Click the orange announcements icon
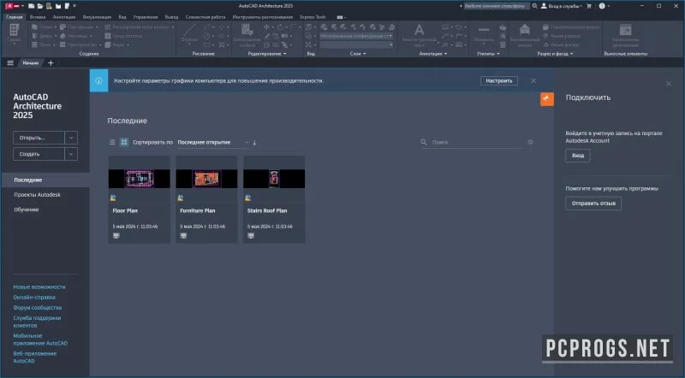Viewport: 685px width, 378px height. coord(546,99)
